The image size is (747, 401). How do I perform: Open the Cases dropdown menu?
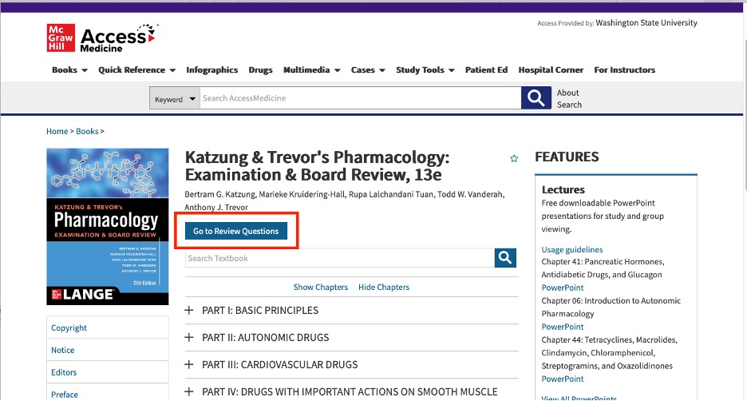368,70
